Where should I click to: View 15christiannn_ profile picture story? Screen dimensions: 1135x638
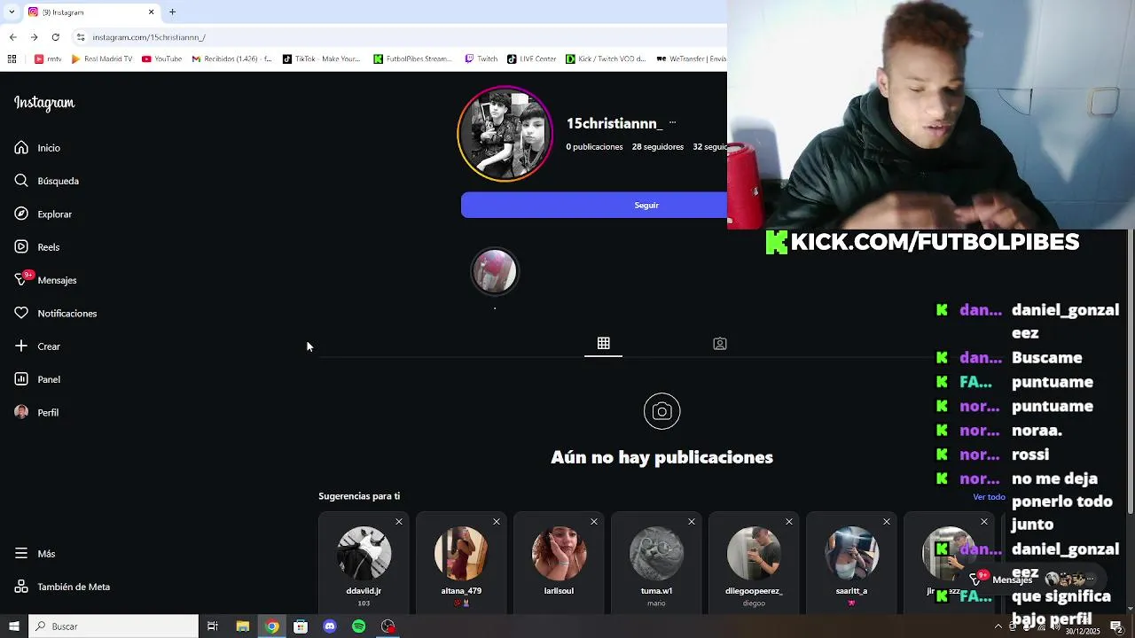pos(505,134)
